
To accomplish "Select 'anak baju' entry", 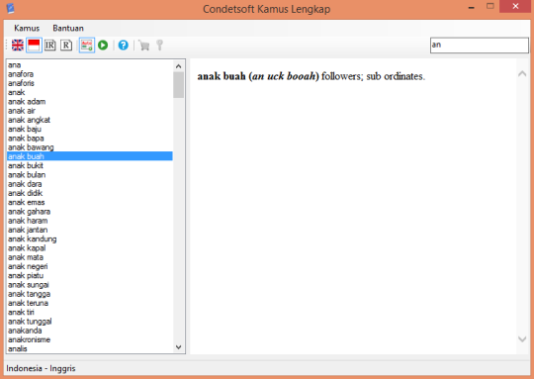I will (90, 130).
